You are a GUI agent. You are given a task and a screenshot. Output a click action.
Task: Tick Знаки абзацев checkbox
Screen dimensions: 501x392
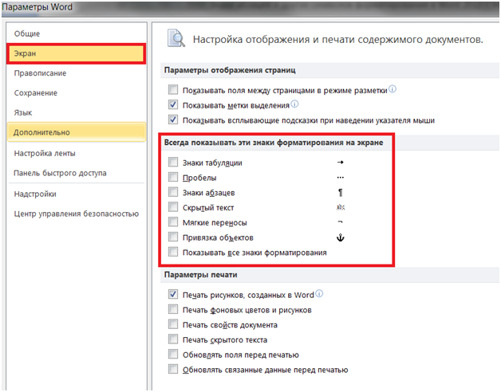pos(173,192)
